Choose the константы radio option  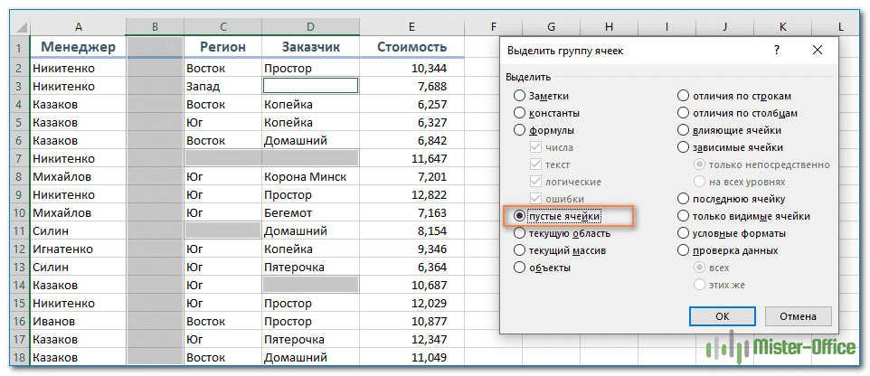pyautogui.click(x=519, y=113)
